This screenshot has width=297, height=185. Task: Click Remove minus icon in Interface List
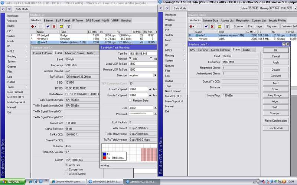(x=40, y=26)
